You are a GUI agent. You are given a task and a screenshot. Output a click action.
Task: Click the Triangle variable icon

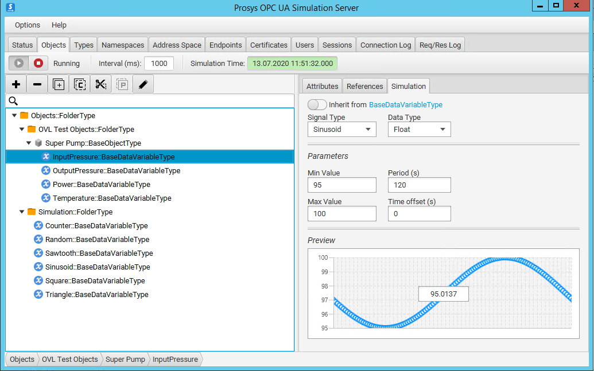coord(38,294)
